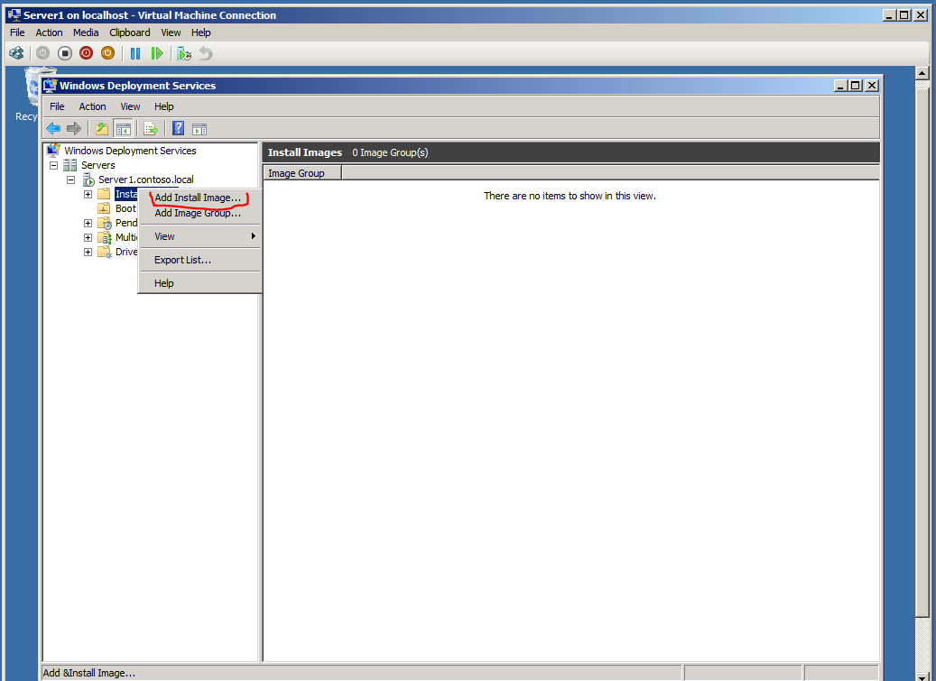Select the Servers node icon
Screen dimensions: 936x681
[70, 165]
